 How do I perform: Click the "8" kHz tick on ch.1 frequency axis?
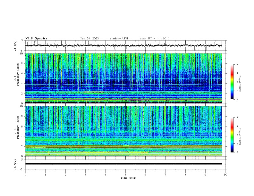[23, 63]
